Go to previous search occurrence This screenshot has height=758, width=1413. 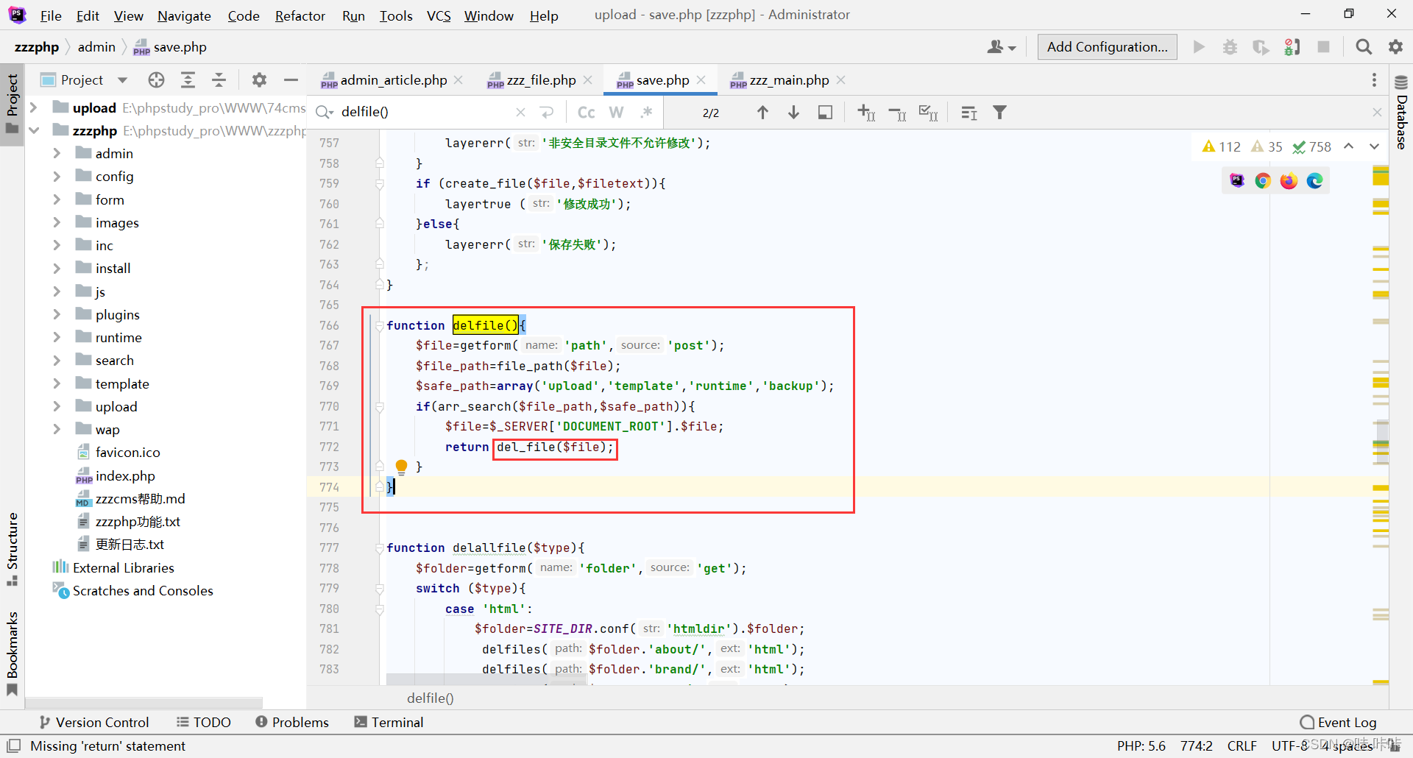[762, 112]
